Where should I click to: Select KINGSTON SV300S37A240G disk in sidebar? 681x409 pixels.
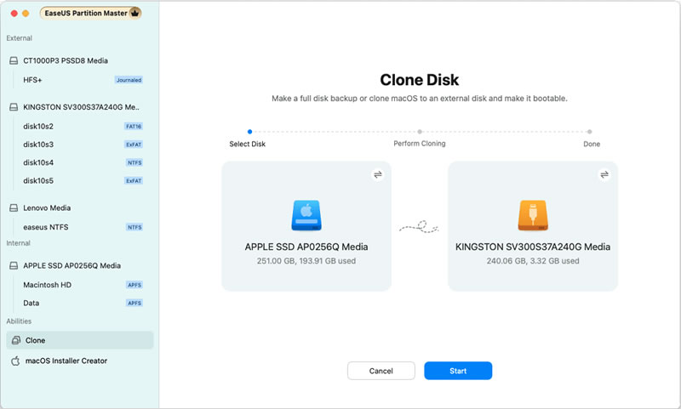tap(80, 107)
